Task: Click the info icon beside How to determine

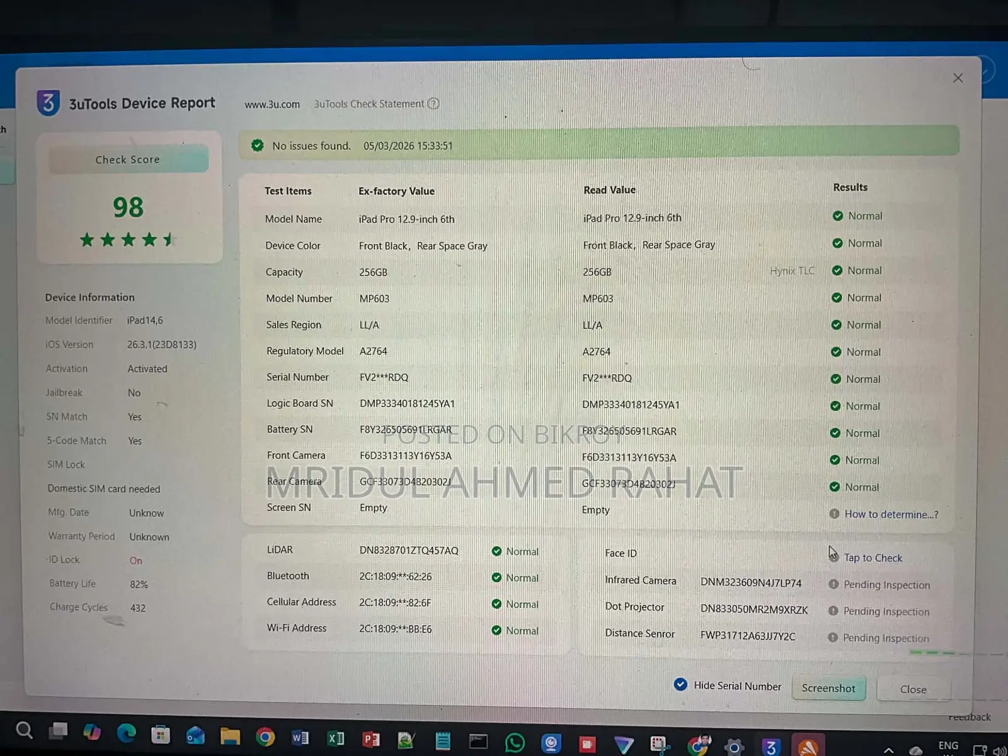Action: coord(834,513)
